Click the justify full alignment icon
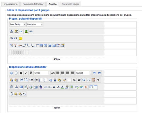This screenshot has width=142, height=113. tap(58, 73)
